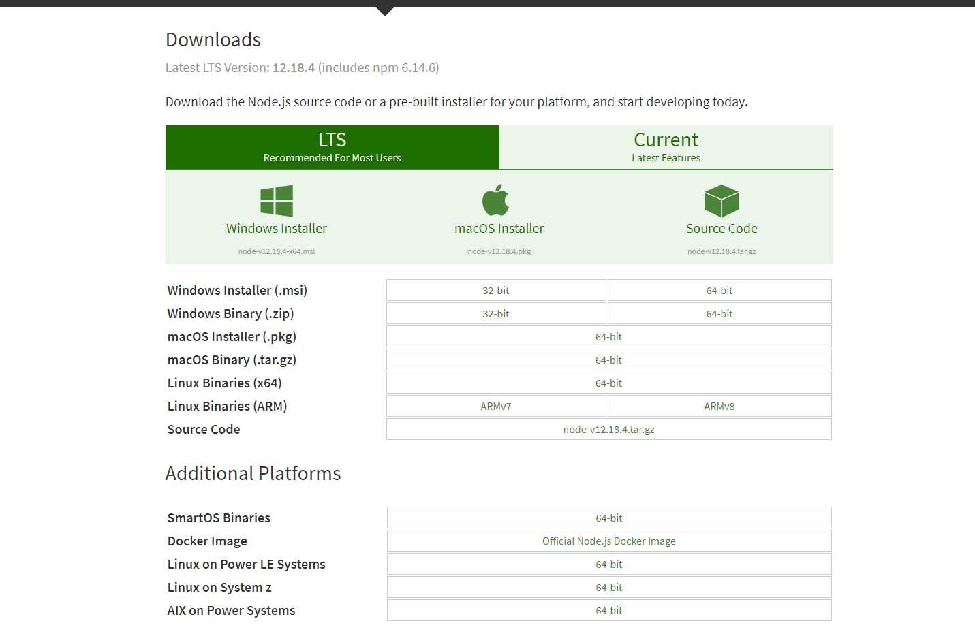
Task: Click the AIX on Power Systems label
Action: pyautogui.click(x=232, y=611)
